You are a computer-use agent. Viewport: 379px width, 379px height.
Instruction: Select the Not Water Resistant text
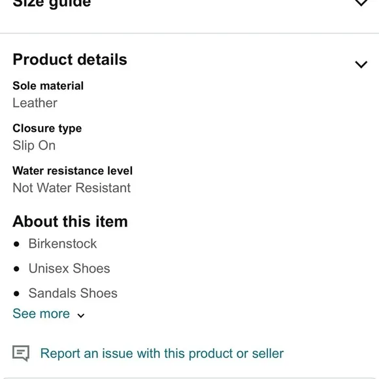point(71,188)
